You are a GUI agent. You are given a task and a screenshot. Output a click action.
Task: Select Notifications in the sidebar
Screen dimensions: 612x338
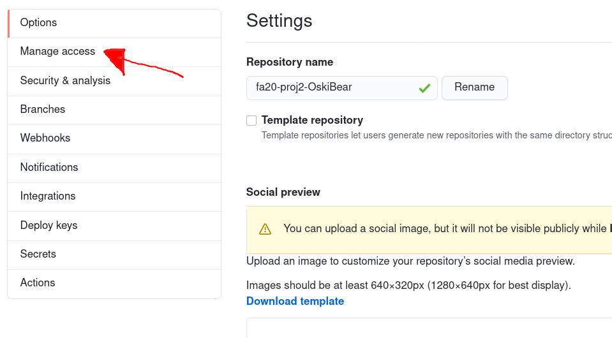tap(114, 168)
